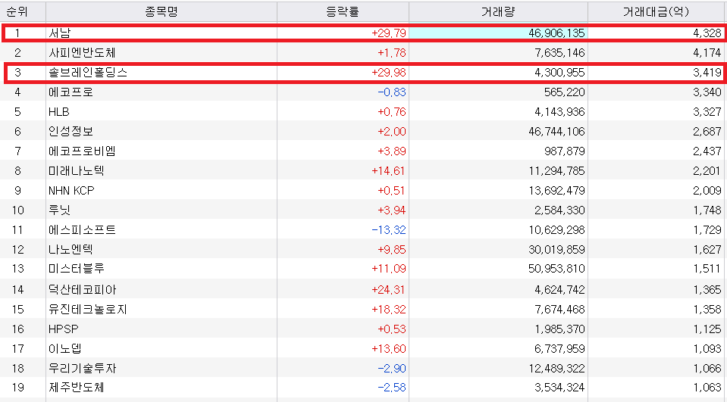The height and width of the screenshot is (402, 727).
Task: Select stock name 솔브레인홀딩스
Action: [88, 72]
